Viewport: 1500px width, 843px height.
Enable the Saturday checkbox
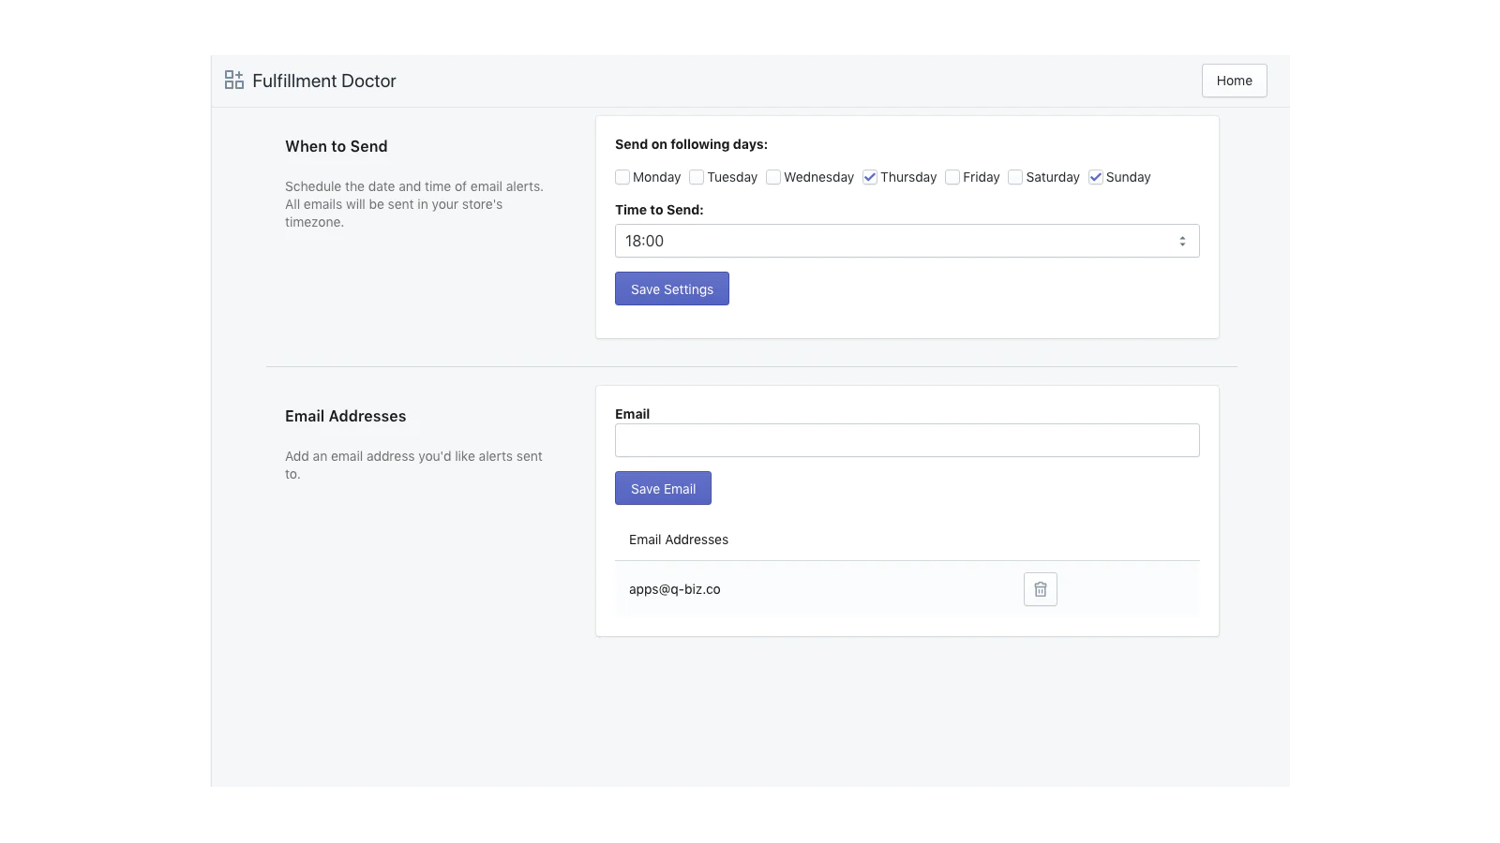(1015, 177)
